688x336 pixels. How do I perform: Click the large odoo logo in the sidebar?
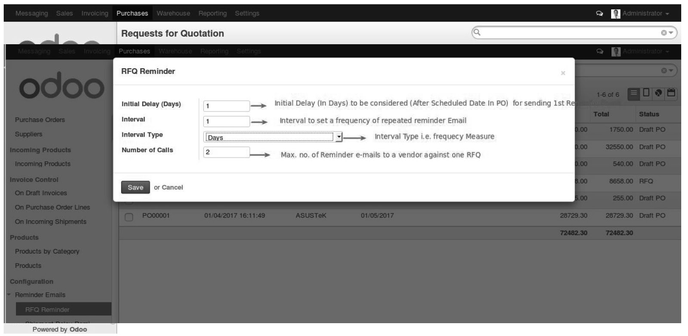[x=61, y=85]
